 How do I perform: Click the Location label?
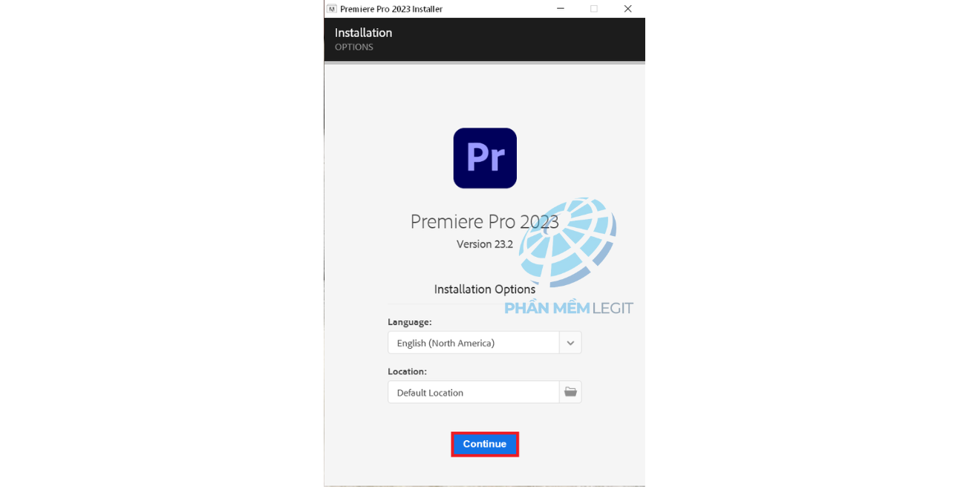point(407,371)
